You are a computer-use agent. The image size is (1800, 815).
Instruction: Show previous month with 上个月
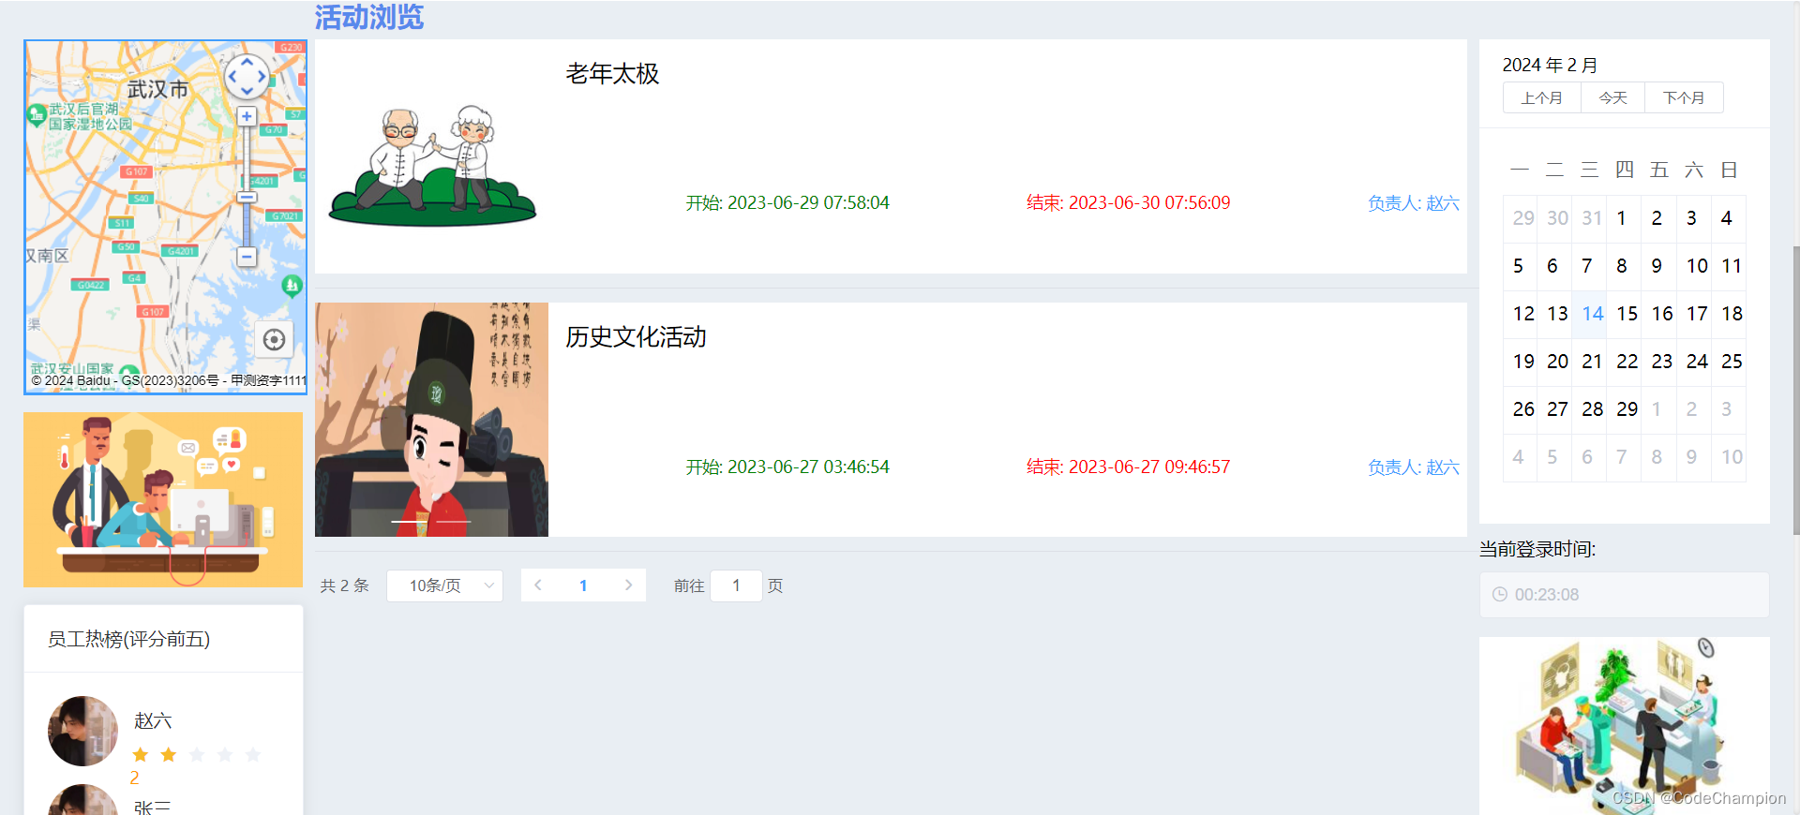click(x=1541, y=97)
